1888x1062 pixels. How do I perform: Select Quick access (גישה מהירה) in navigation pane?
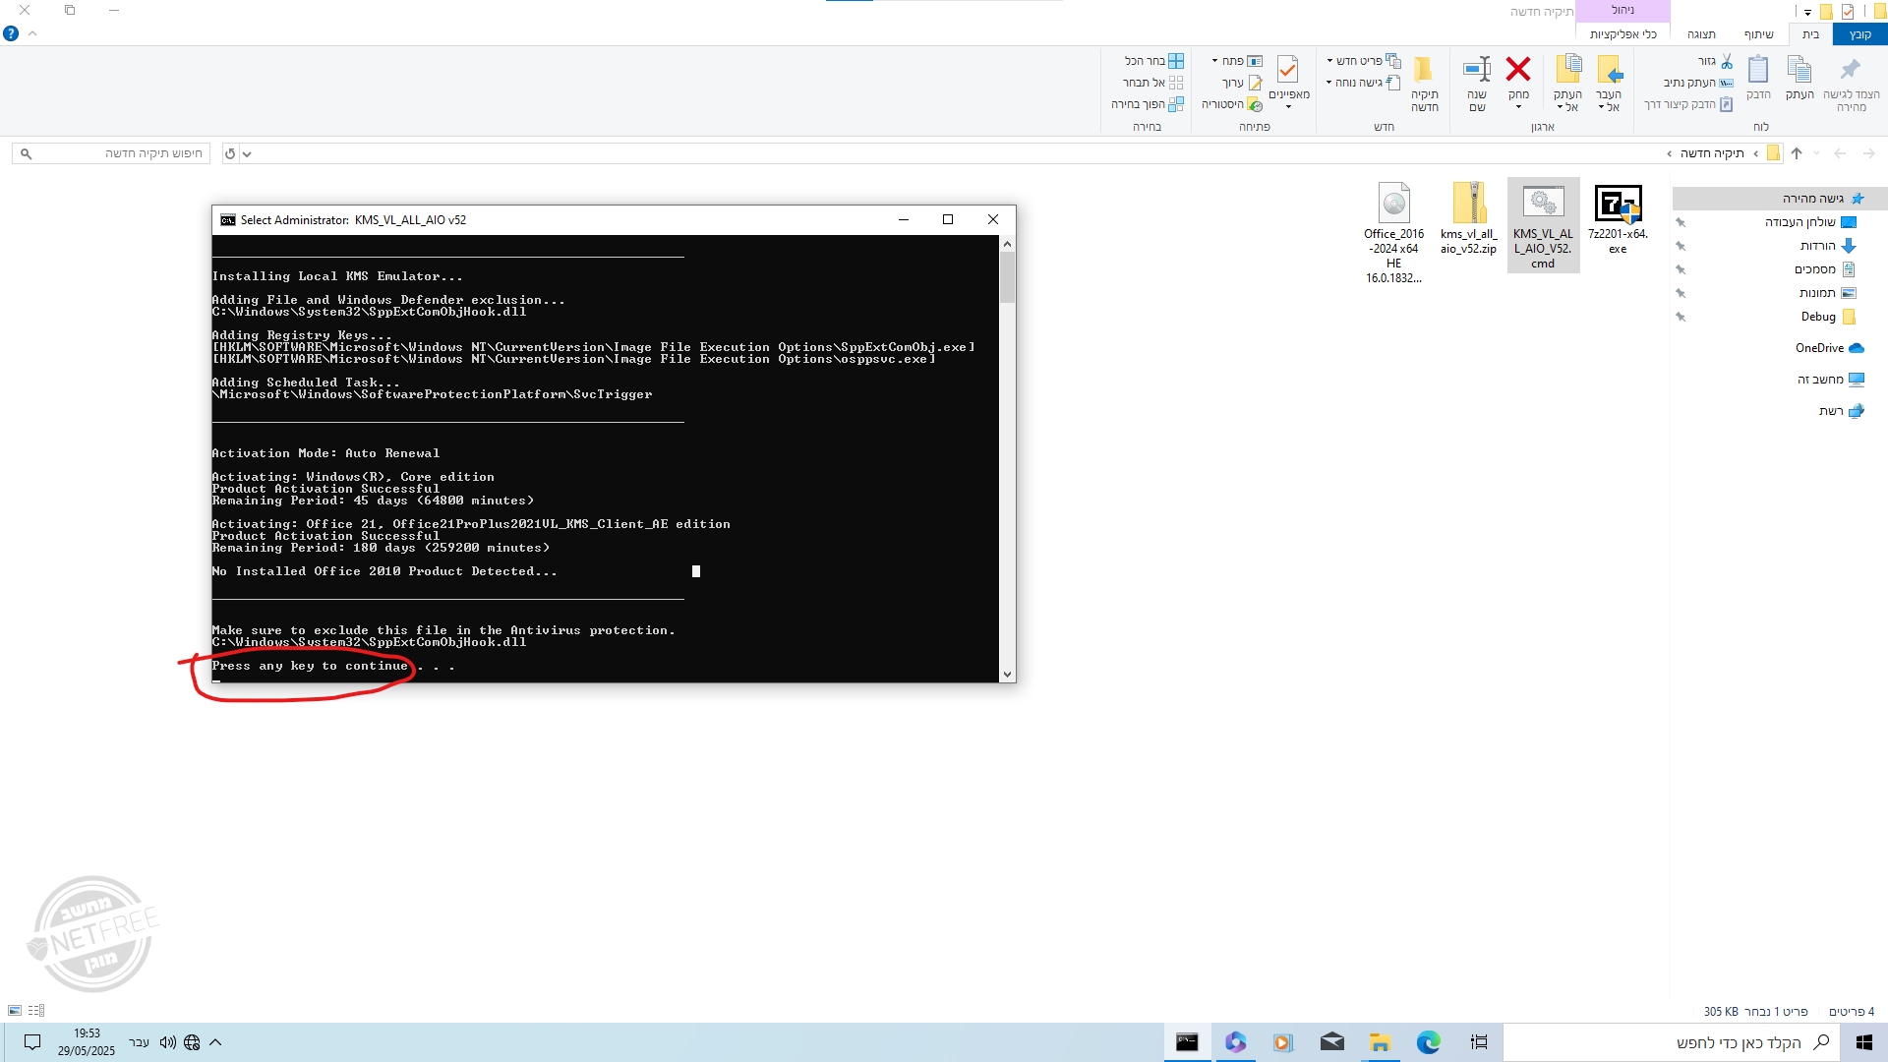click(1780, 199)
